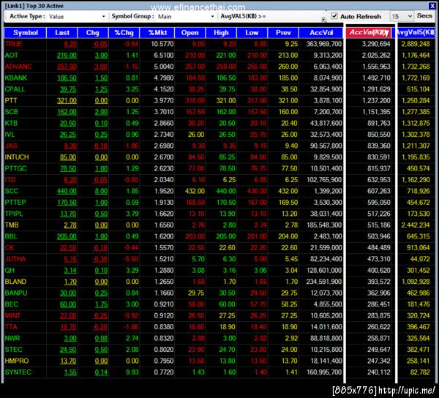
Task: Sort by the %Mkt column header
Action: [157, 33]
